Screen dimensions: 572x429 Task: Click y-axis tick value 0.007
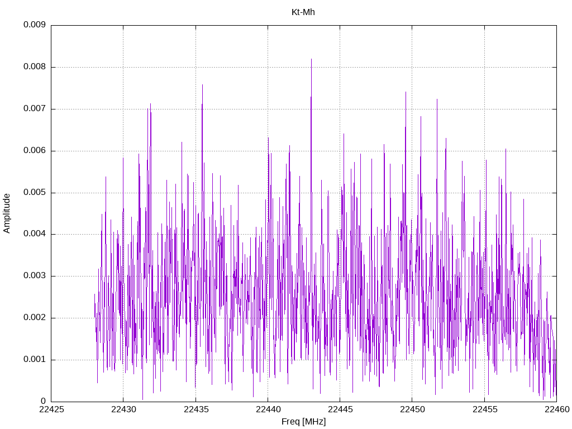[35, 109]
